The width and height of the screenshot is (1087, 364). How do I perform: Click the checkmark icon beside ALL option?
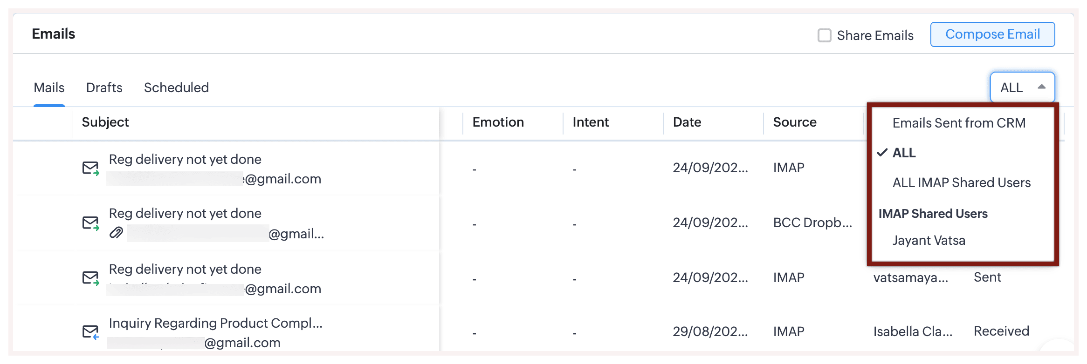[x=882, y=153]
